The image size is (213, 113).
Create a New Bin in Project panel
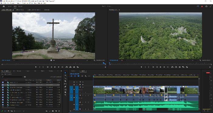53,111
